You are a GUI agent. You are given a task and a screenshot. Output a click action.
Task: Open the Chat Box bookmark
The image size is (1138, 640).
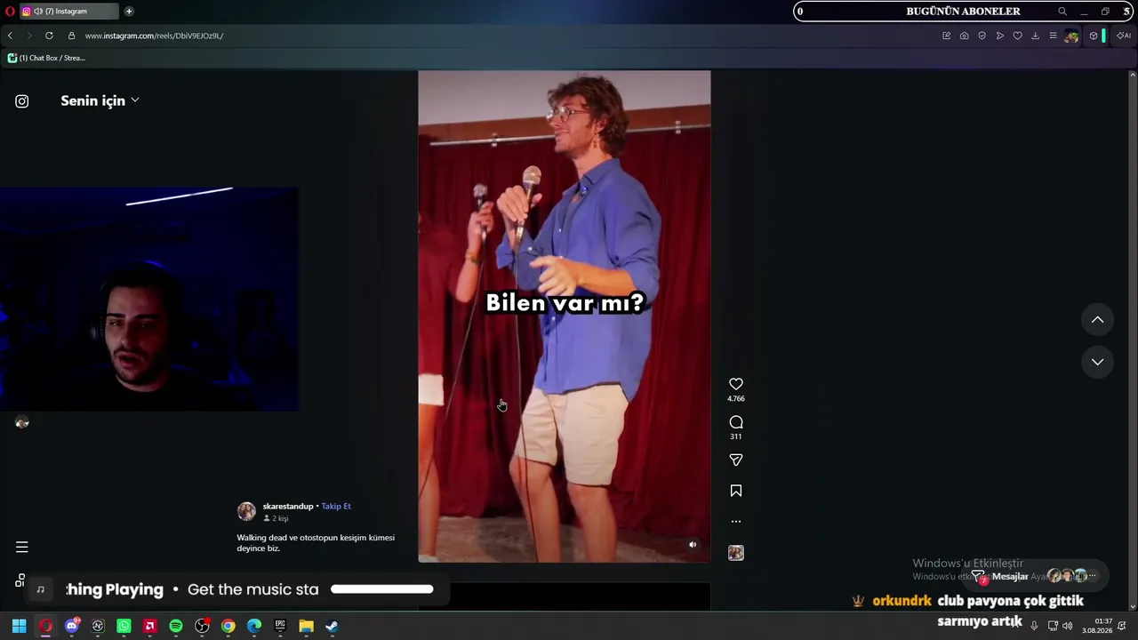tap(46, 58)
